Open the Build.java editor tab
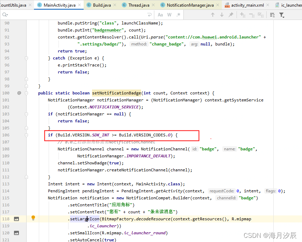 click(x=102, y=5)
